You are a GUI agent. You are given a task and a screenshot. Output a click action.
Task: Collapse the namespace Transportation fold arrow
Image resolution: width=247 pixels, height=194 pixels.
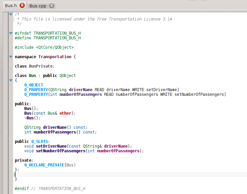pyautogui.click(x=11, y=57)
